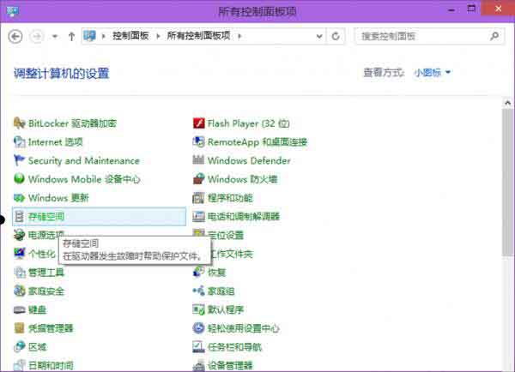Click the 所有控制面板项 breadcrumb link

(198, 35)
